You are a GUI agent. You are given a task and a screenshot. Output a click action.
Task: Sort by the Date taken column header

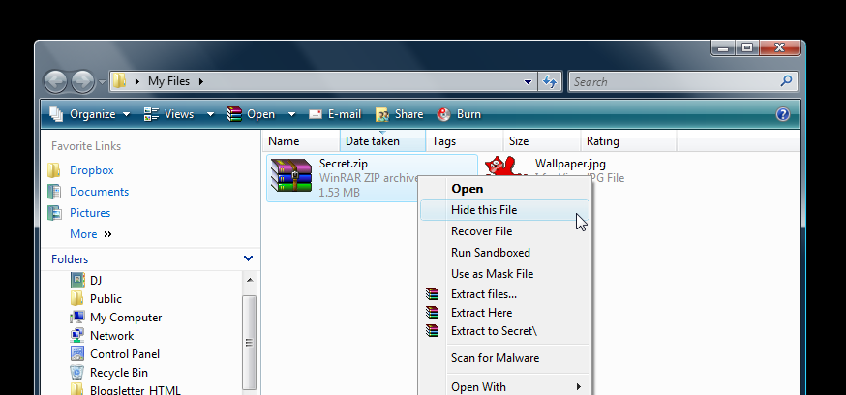(x=383, y=141)
